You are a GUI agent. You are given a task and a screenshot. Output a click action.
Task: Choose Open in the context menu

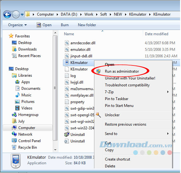coord(110,65)
